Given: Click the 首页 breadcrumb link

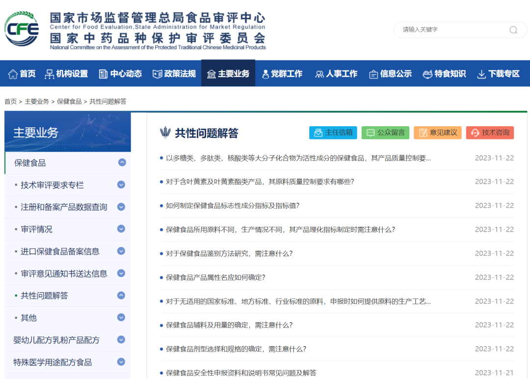Looking at the screenshot, I should click(x=10, y=102).
